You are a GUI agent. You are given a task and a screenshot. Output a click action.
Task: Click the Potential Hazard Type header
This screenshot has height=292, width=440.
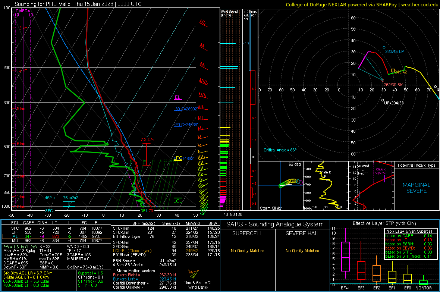coord(417,165)
